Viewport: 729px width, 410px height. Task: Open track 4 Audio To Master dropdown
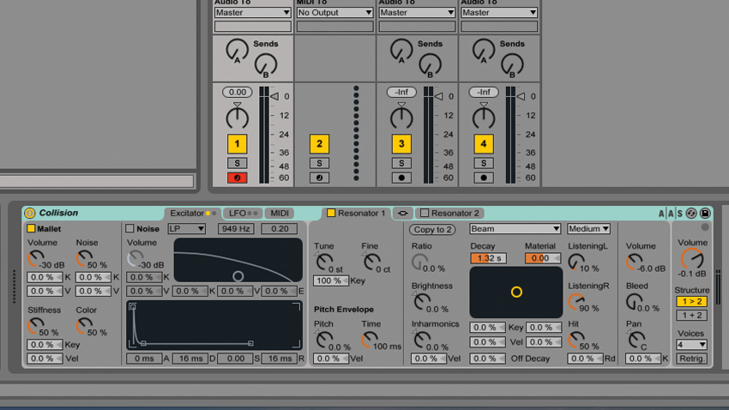click(x=499, y=13)
